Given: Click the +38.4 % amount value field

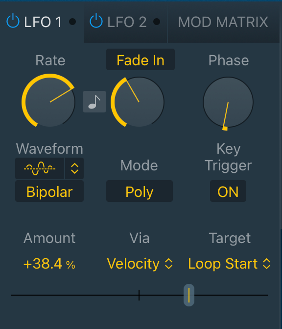Looking at the screenshot, I should pyautogui.click(x=49, y=264).
